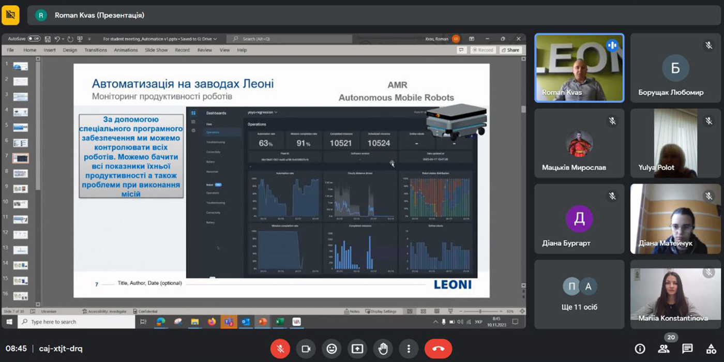724x362 pixels.
Task: Click the Share button in PowerPoint
Action: (510, 50)
